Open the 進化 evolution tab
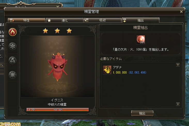The width and height of the screenshot is (189, 126). coord(65,20)
